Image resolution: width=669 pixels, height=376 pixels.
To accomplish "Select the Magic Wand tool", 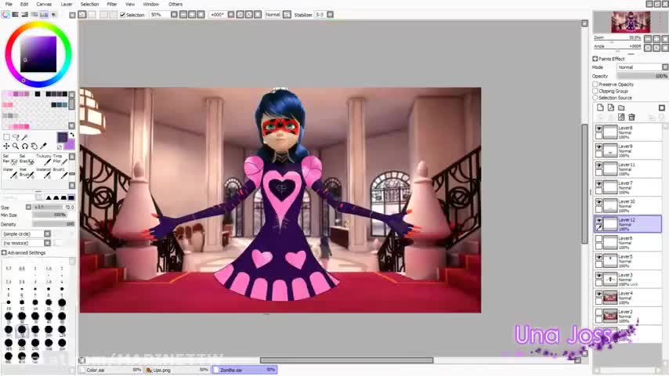I will pyautogui.click(x=25, y=138).
